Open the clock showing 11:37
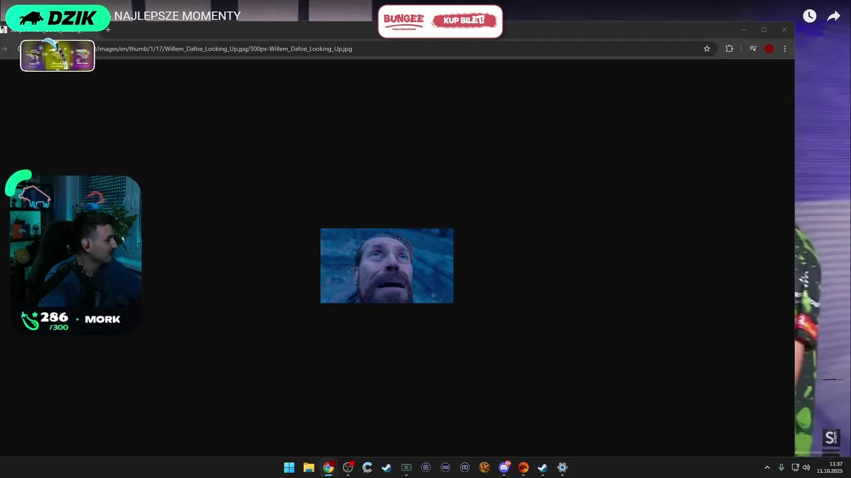 (830, 467)
